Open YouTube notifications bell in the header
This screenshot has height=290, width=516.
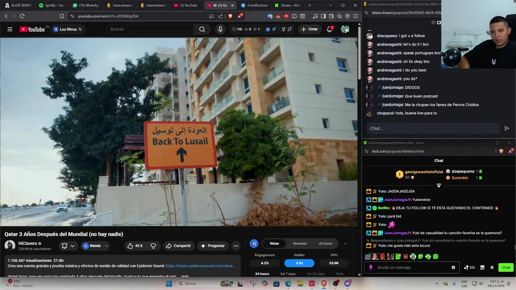click(x=330, y=29)
